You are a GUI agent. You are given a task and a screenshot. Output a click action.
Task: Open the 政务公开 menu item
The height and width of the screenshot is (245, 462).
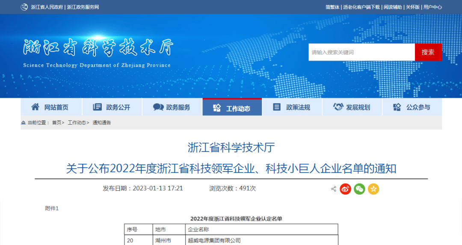[118, 108]
